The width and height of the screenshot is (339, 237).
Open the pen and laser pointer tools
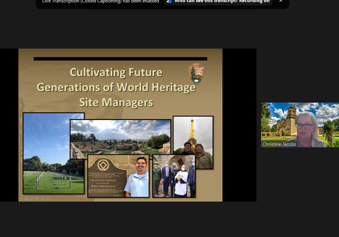coord(32,198)
